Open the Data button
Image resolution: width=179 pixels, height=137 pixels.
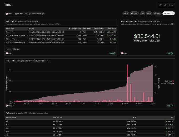pos(134,13)
